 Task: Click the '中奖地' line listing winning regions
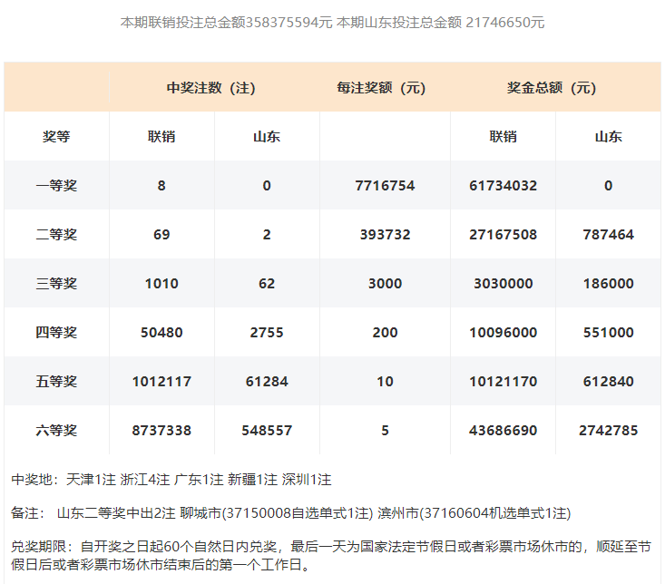click(x=171, y=480)
